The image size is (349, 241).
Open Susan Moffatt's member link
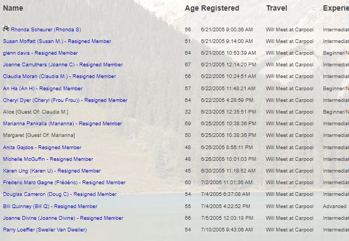(57, 41)
